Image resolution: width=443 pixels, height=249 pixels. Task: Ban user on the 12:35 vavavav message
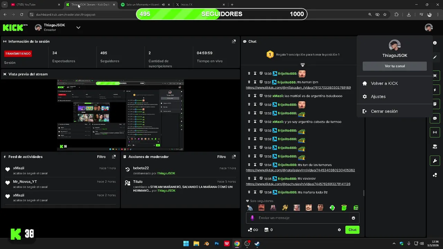[x=261, y=178]
